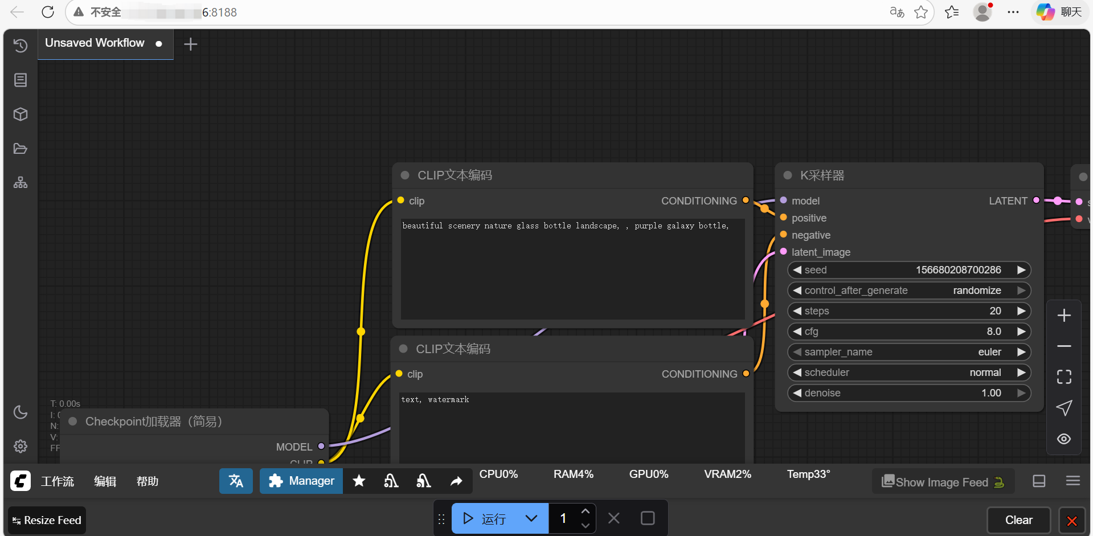Open scheduler normal selector
This screenshot has width=1093, height=536.
pyautogui.click(x=909, y=373)
